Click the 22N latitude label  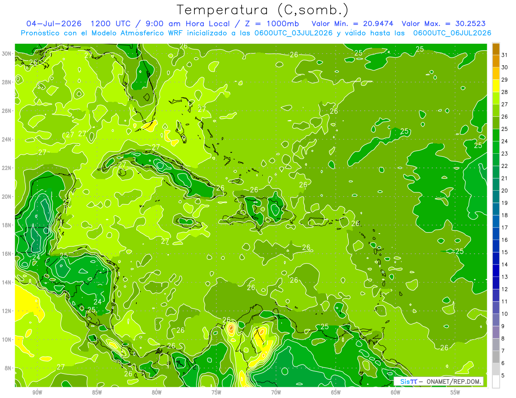6,168
